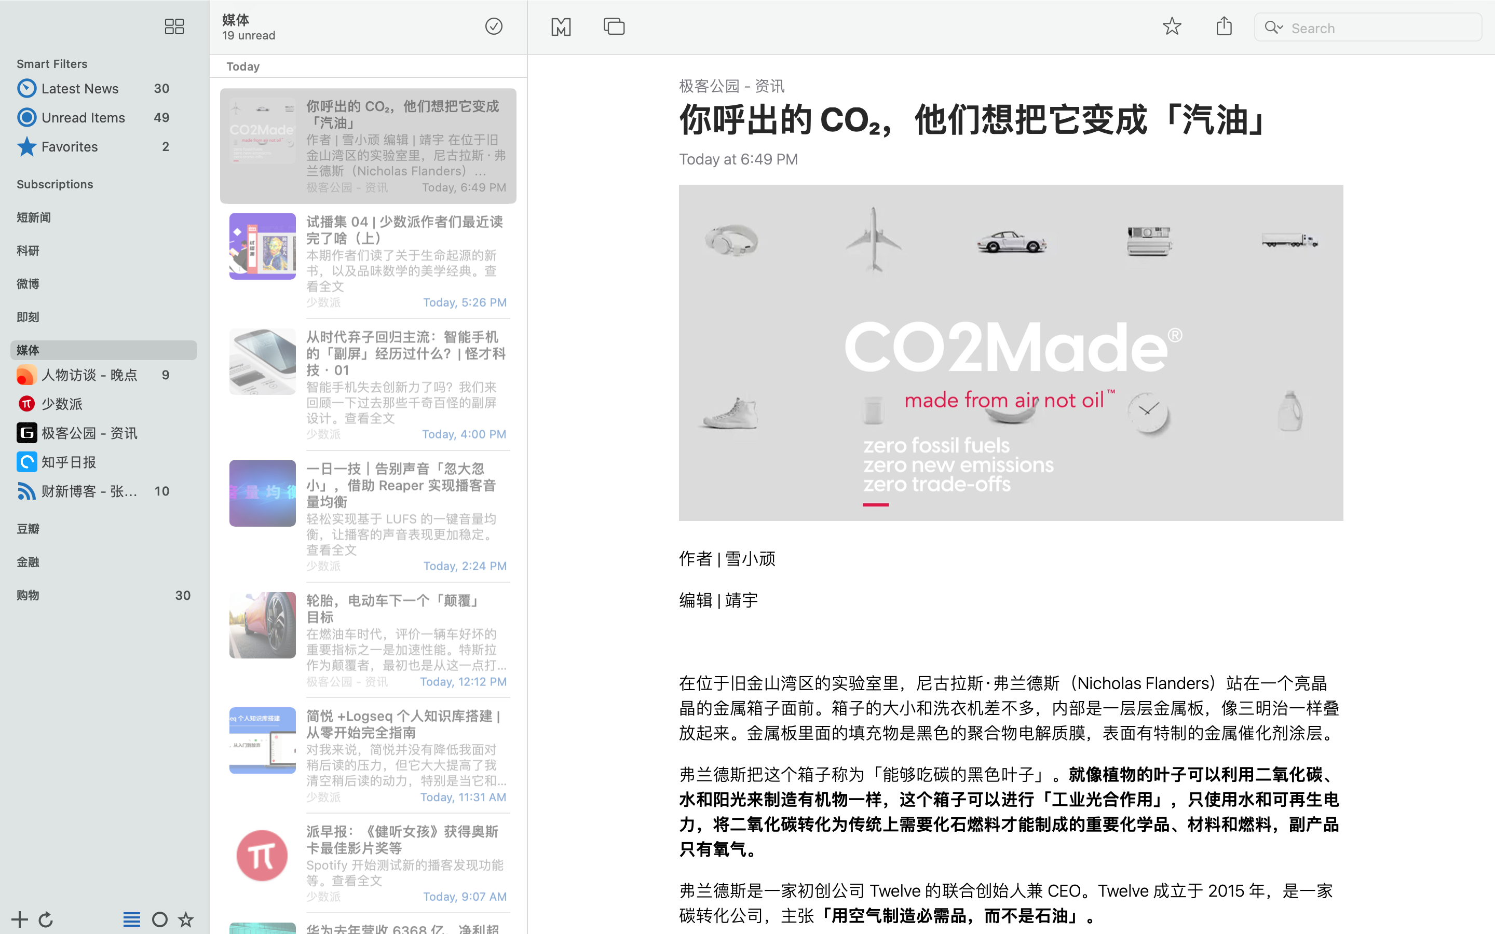This screenshot has height=934, width=1495.
Task: Click into the Search field
Action: click(x=1368, y=28)
